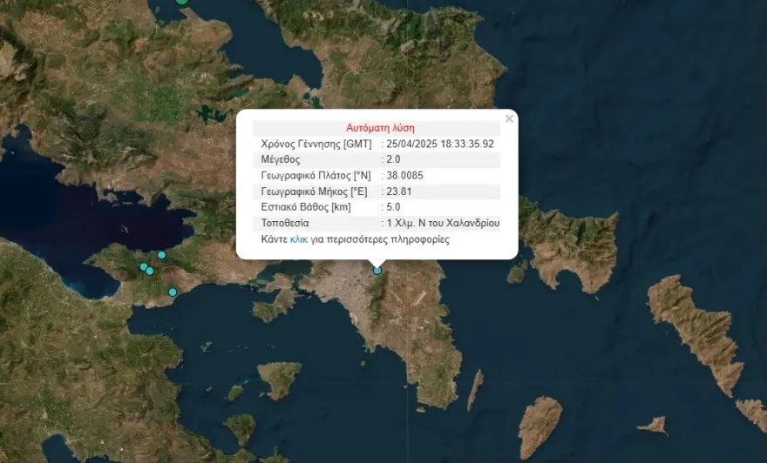This screenshot has width=767, height=463.
Task: Click the green marker at the top edge
Action: 181,2
